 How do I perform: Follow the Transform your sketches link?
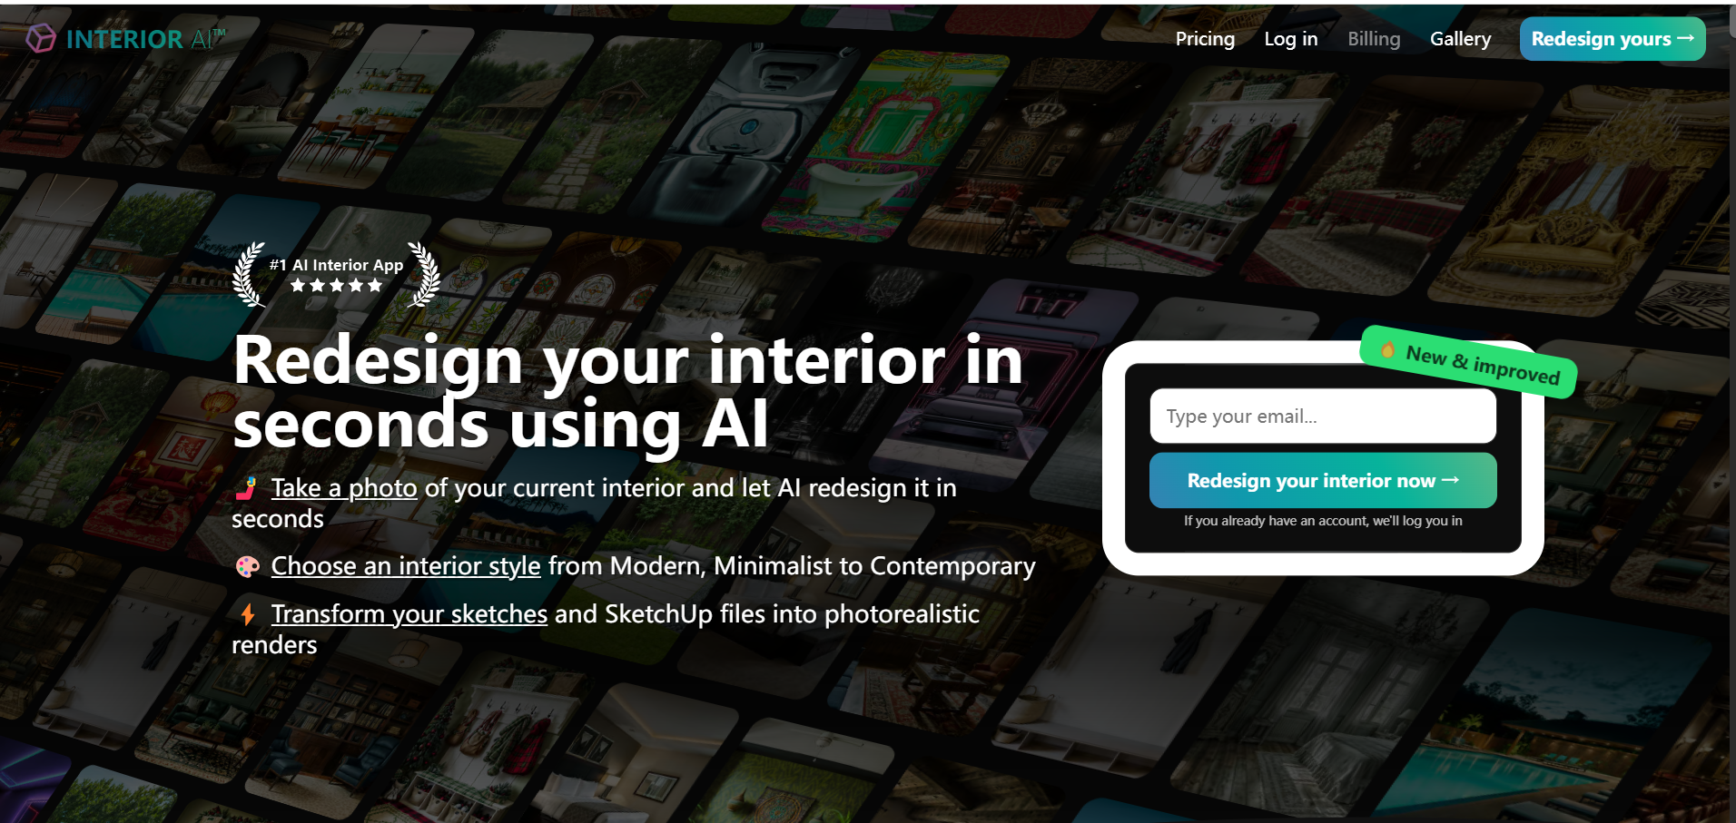point(409,614)
